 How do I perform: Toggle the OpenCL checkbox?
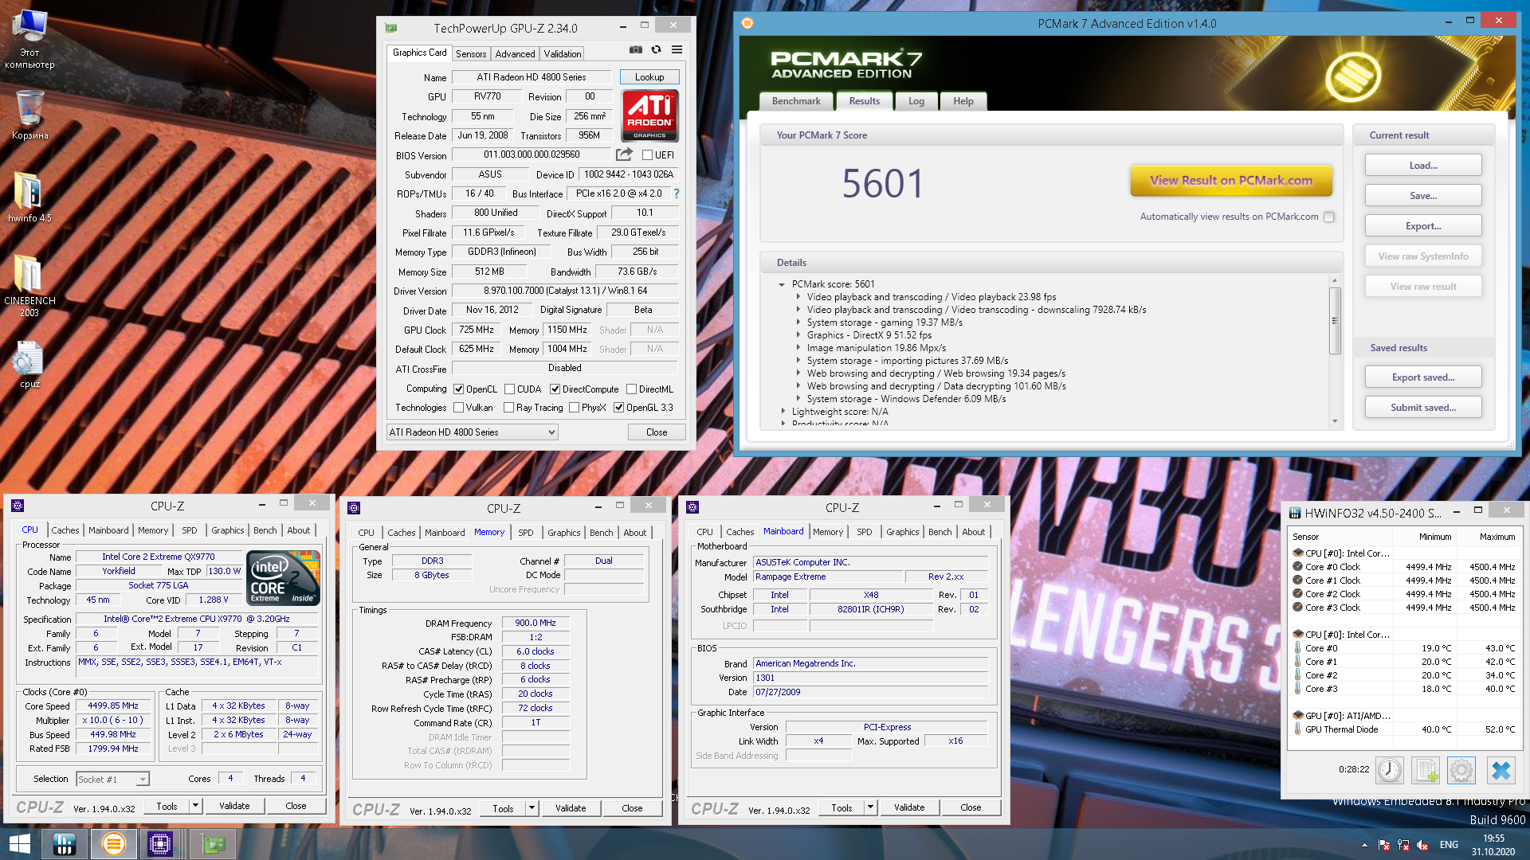point(459,389)
